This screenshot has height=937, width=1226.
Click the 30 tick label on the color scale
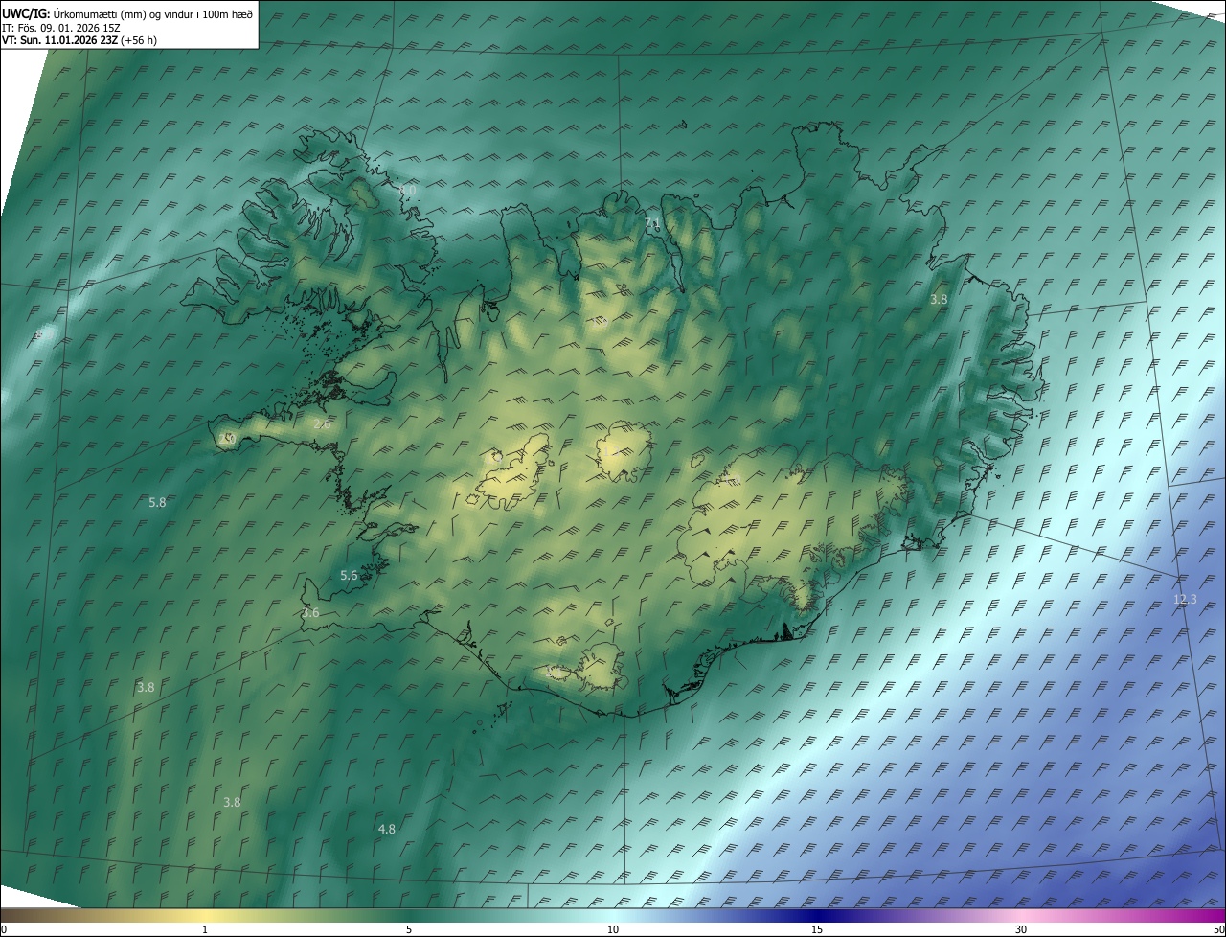click(1021, 929)
